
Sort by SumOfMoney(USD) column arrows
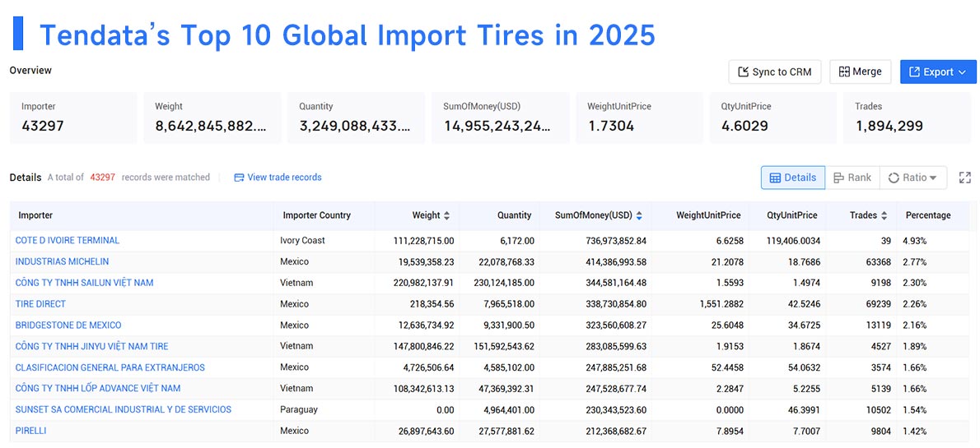point(639,215)
